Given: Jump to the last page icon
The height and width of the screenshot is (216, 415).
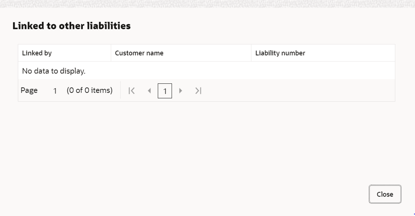Looking at the screenshot, I should pyautogui.click(x=198, y=91).
